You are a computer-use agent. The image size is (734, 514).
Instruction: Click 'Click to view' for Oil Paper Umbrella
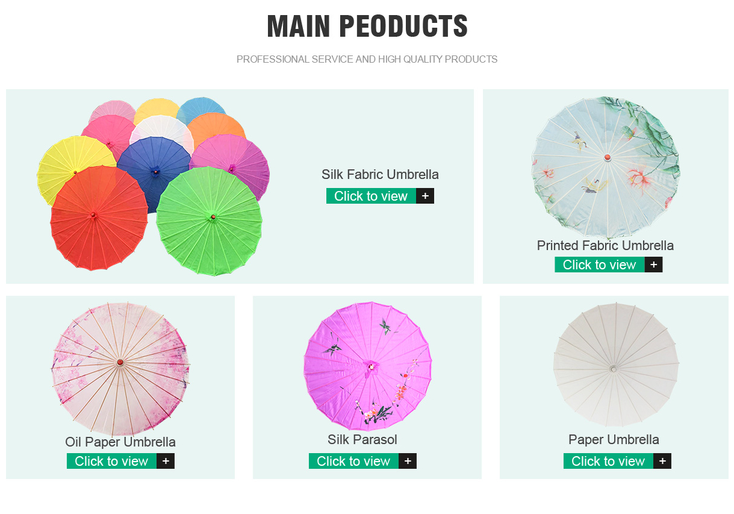[x=111, y=461]
